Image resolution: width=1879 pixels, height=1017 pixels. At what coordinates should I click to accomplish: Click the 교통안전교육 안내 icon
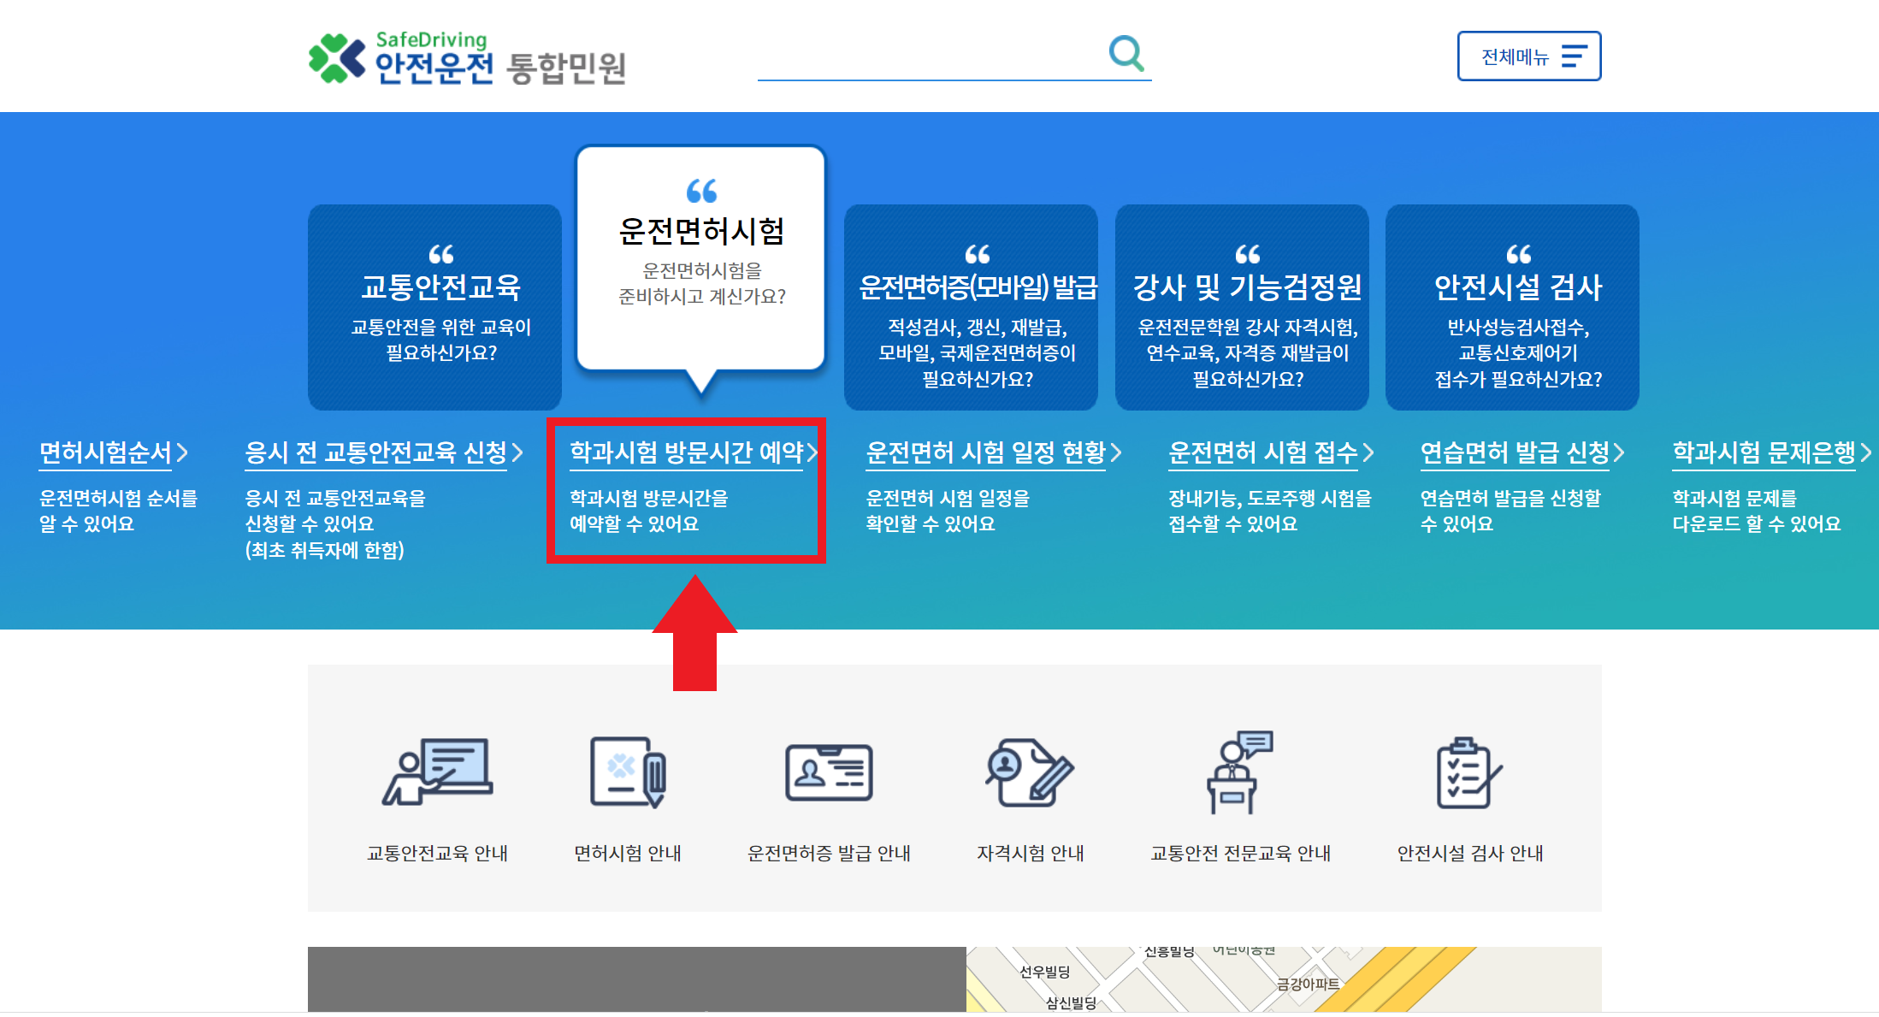(437, 772)
